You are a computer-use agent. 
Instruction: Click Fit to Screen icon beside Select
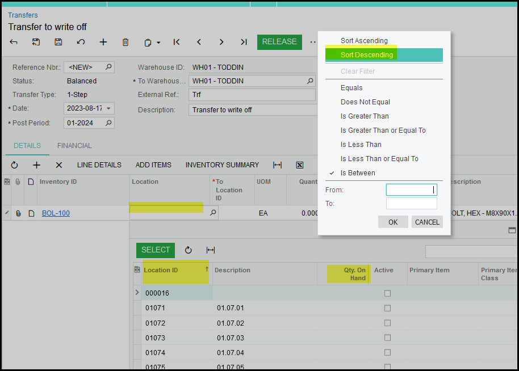click(x=211, y=250)
